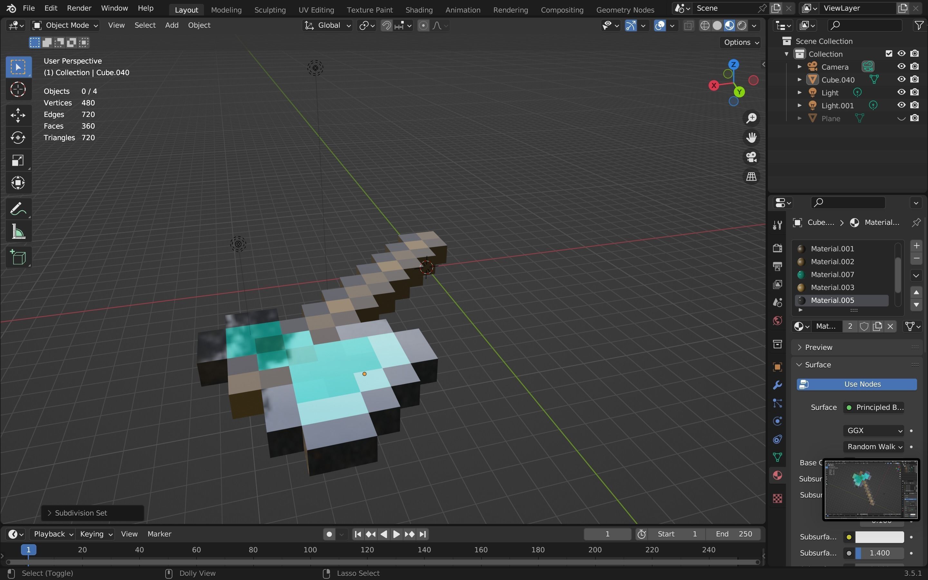Play the animation
928x580 pixels.
coord(397,534)
